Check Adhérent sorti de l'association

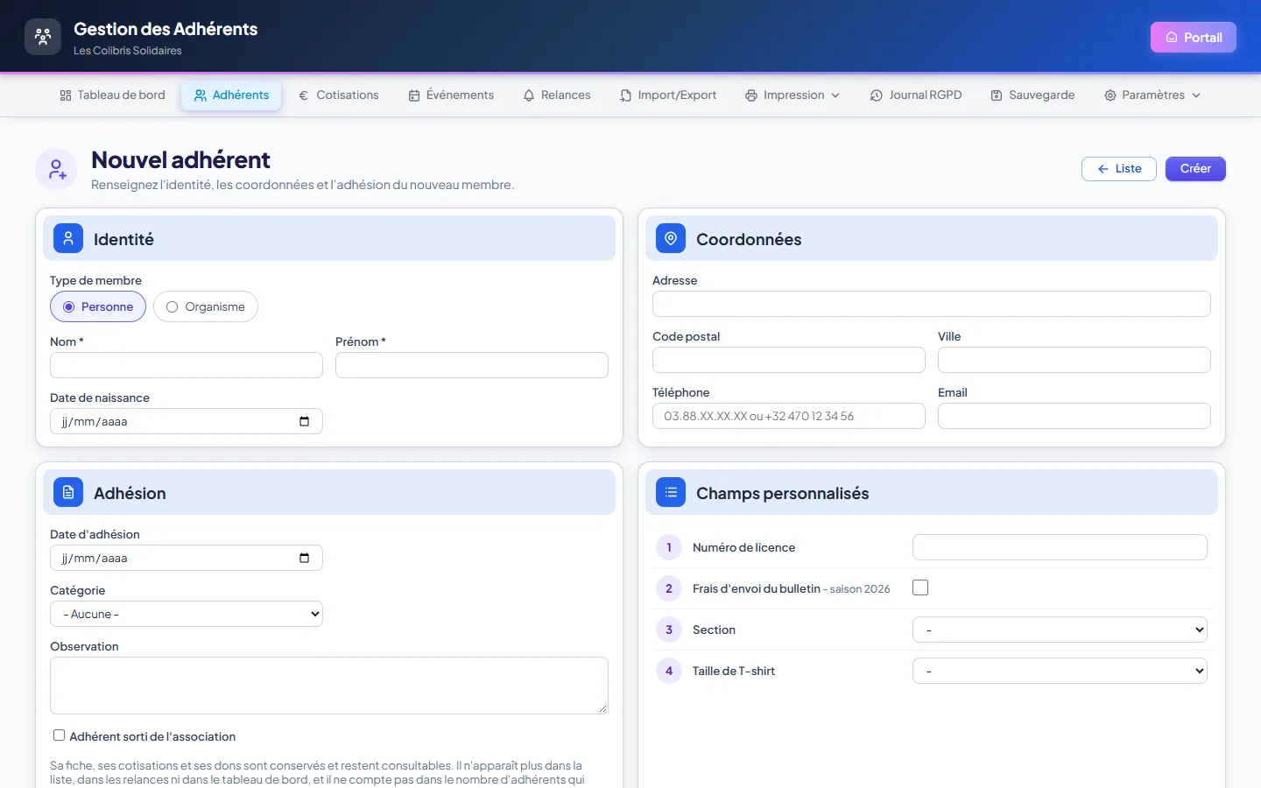(59, 735)
